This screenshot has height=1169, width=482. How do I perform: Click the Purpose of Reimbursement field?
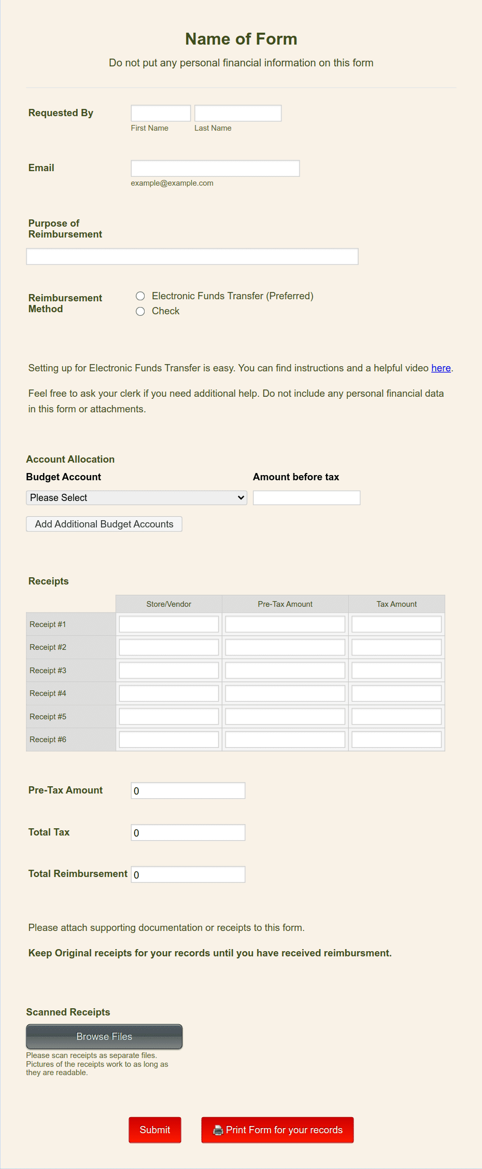click(x=192, y=256)
